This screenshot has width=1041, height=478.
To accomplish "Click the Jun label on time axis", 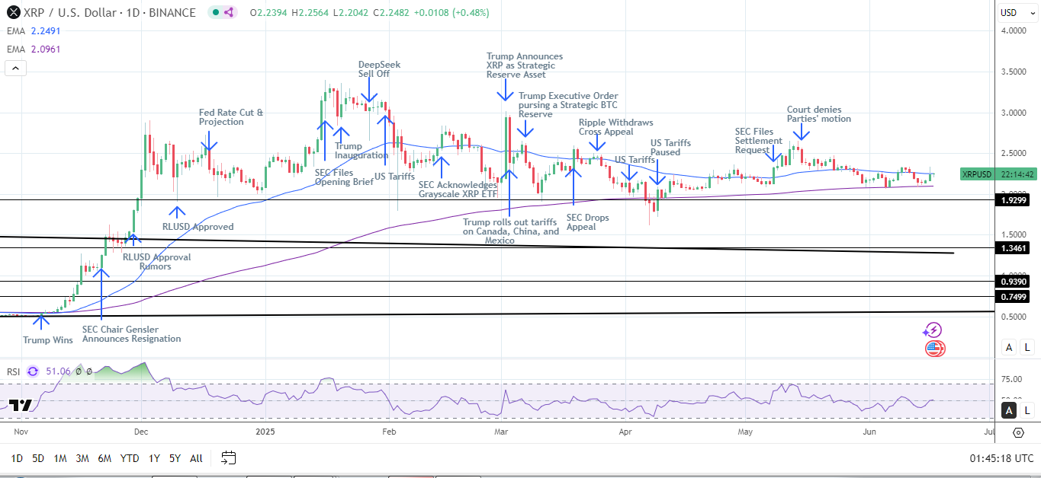I will coord(869,432).
